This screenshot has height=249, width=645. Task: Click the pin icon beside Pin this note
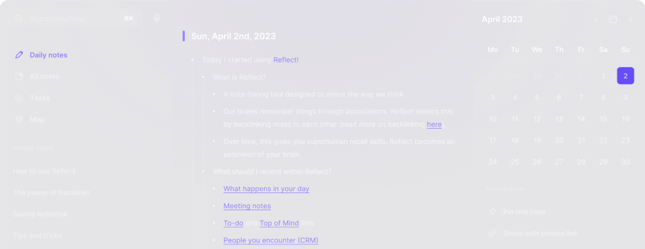pos(492,212)
